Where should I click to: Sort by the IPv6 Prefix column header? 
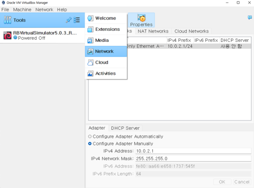pyautogui.click(x=207, y=40)
